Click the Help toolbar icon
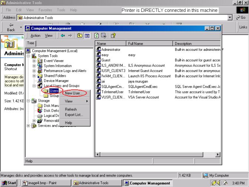The image size is (249, 187). click(x=113, y=36)
